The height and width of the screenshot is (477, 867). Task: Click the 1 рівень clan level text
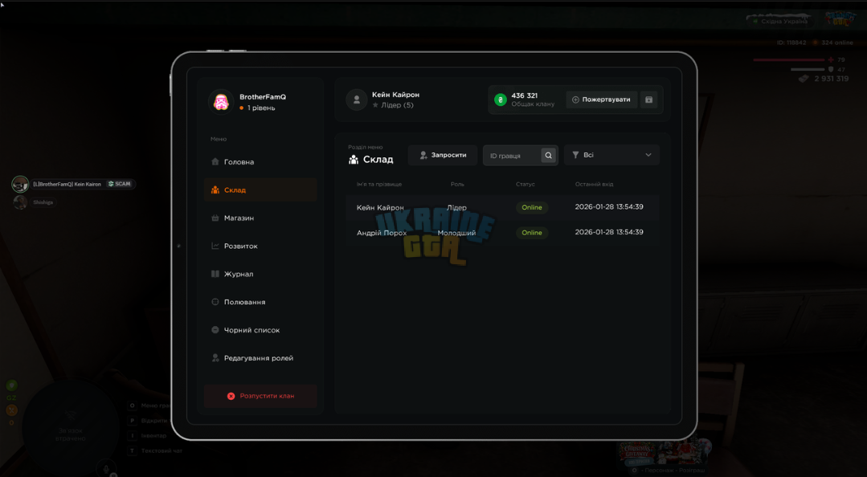click(261, 108)
